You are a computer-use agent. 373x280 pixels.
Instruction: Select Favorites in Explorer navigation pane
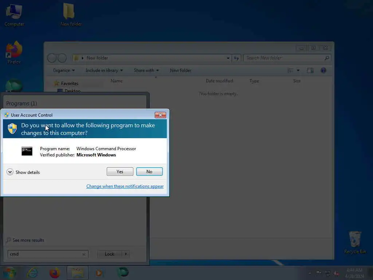pyautogui.click(x=70, y=83)
